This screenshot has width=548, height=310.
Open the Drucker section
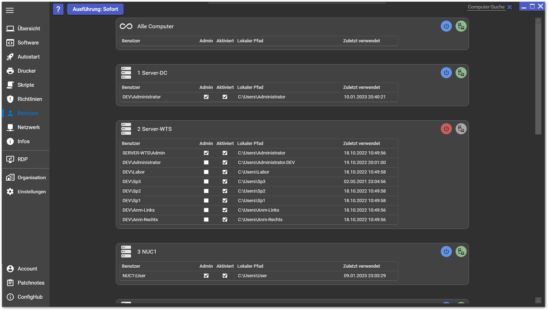pyautogui.click(x=25, y=71)
